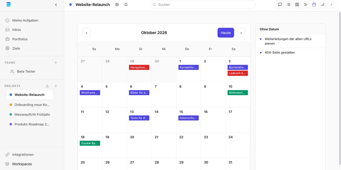This screenshot has width=341, height=170.
Task: Open undated task Weiterleitungen der alten URLs planen
Action: click(x=291, y=41)
